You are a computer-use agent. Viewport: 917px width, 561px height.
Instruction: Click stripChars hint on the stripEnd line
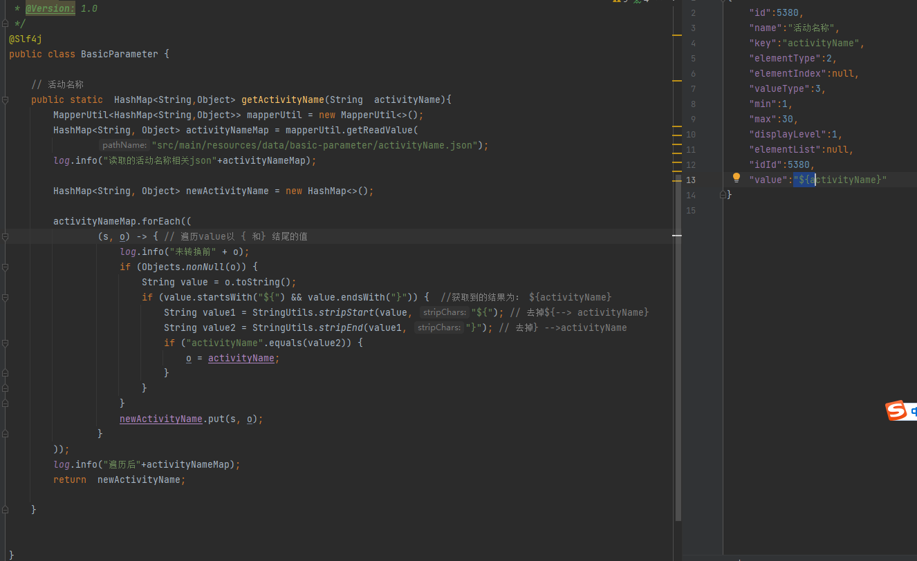[x=439, y=327]
